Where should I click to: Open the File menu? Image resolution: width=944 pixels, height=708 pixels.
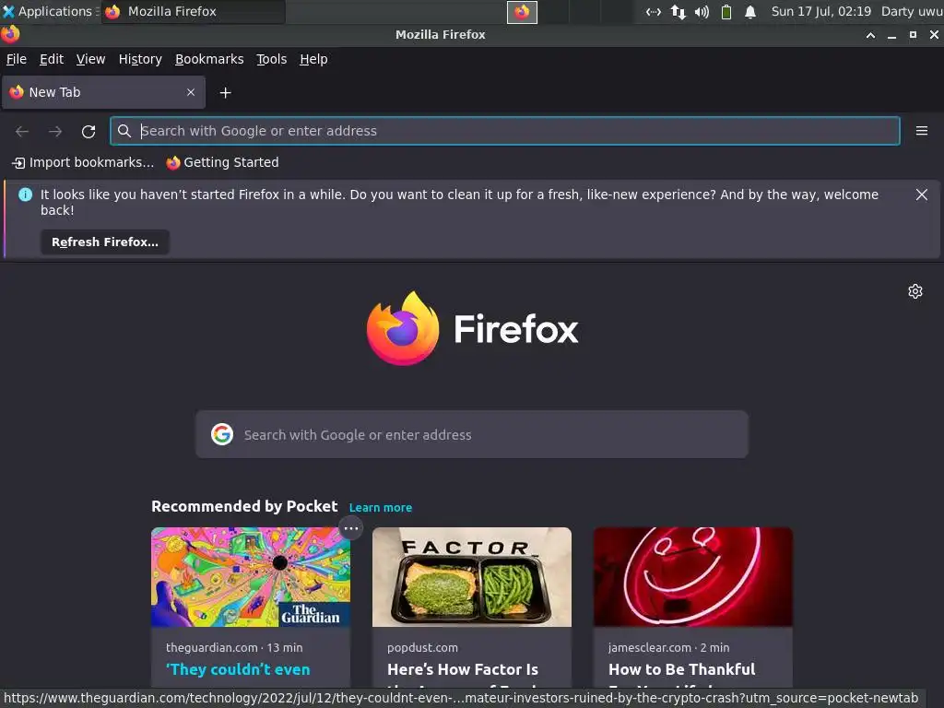[17, 59]
